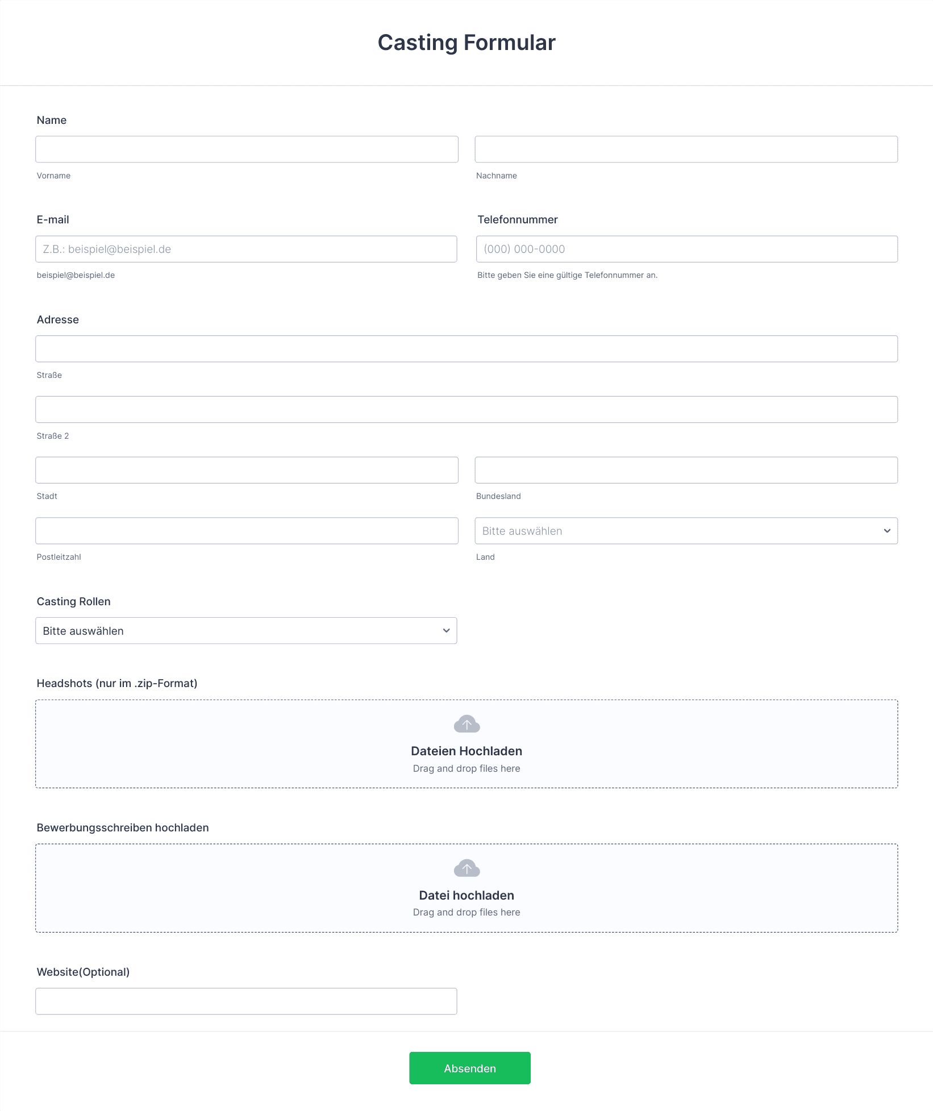Click the Headshots drag and drop area

point(466,744)
